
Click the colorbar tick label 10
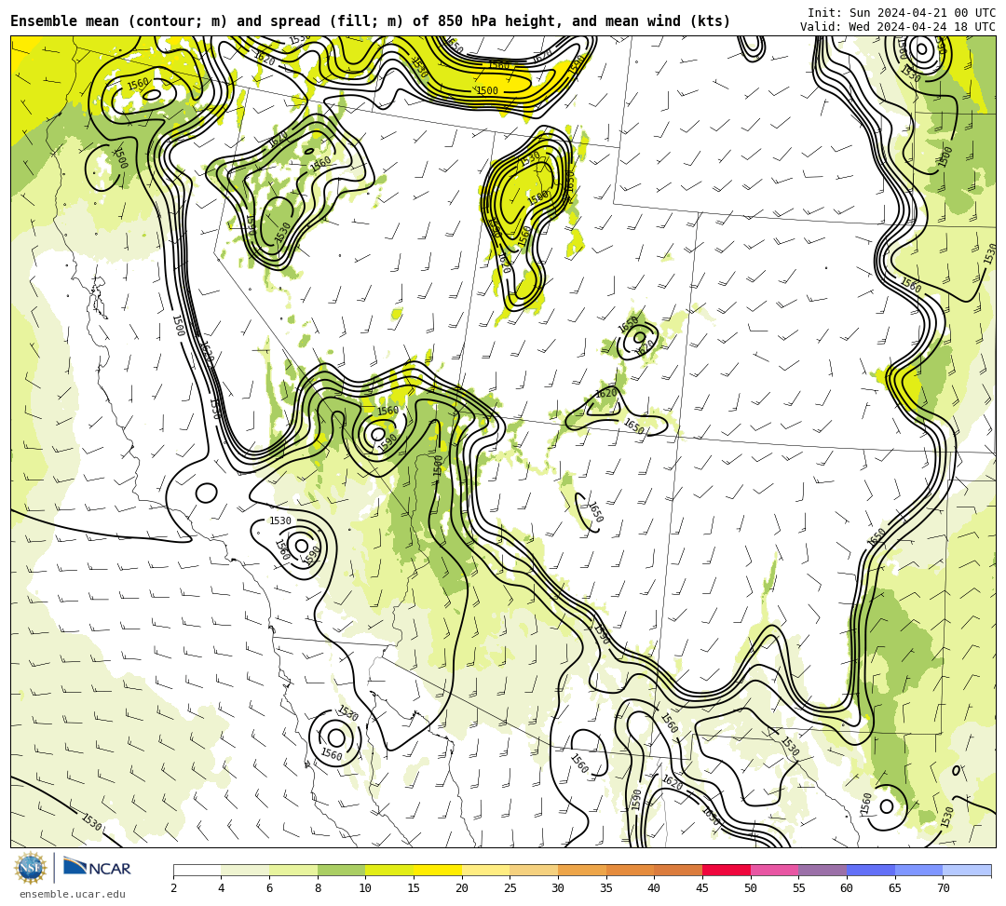pyautogui.click(x=365, y=888)
